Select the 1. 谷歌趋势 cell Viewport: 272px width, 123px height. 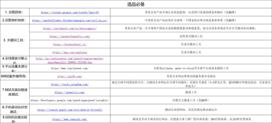(x=15, y=12)
